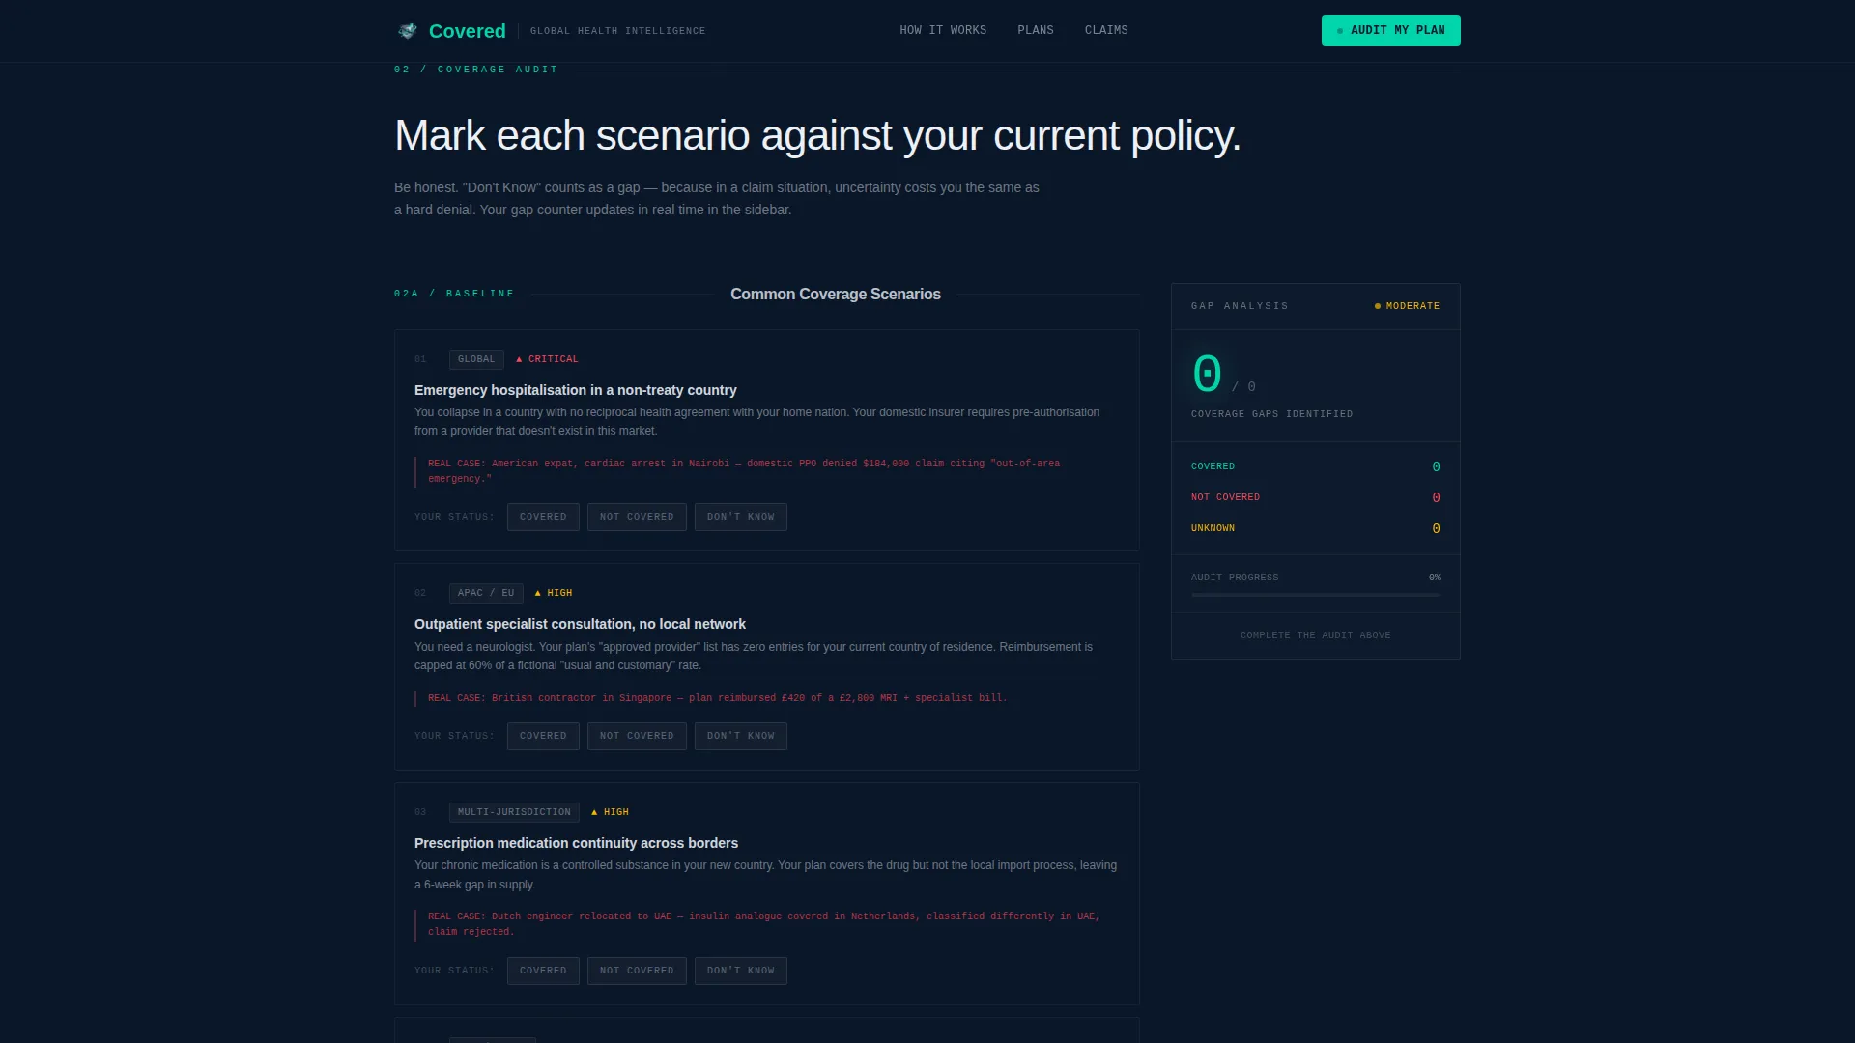Click the Covered brand name text
The width and height of the screenshot is (1855, 1043).
[x=468, y=31]
